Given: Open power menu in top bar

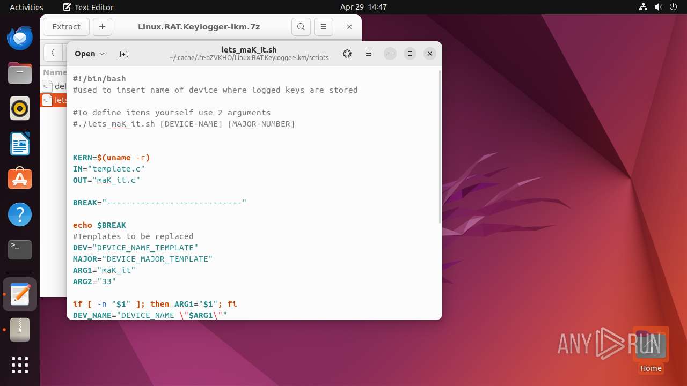Looking at the screenshot, I should [673, 7].
